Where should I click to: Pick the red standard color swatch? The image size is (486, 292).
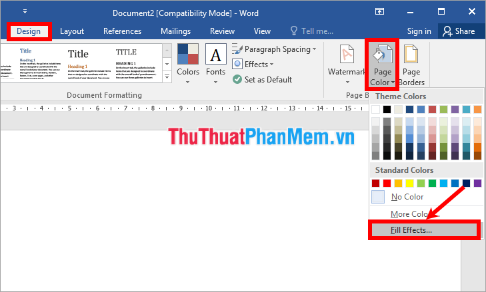[387, 183]
